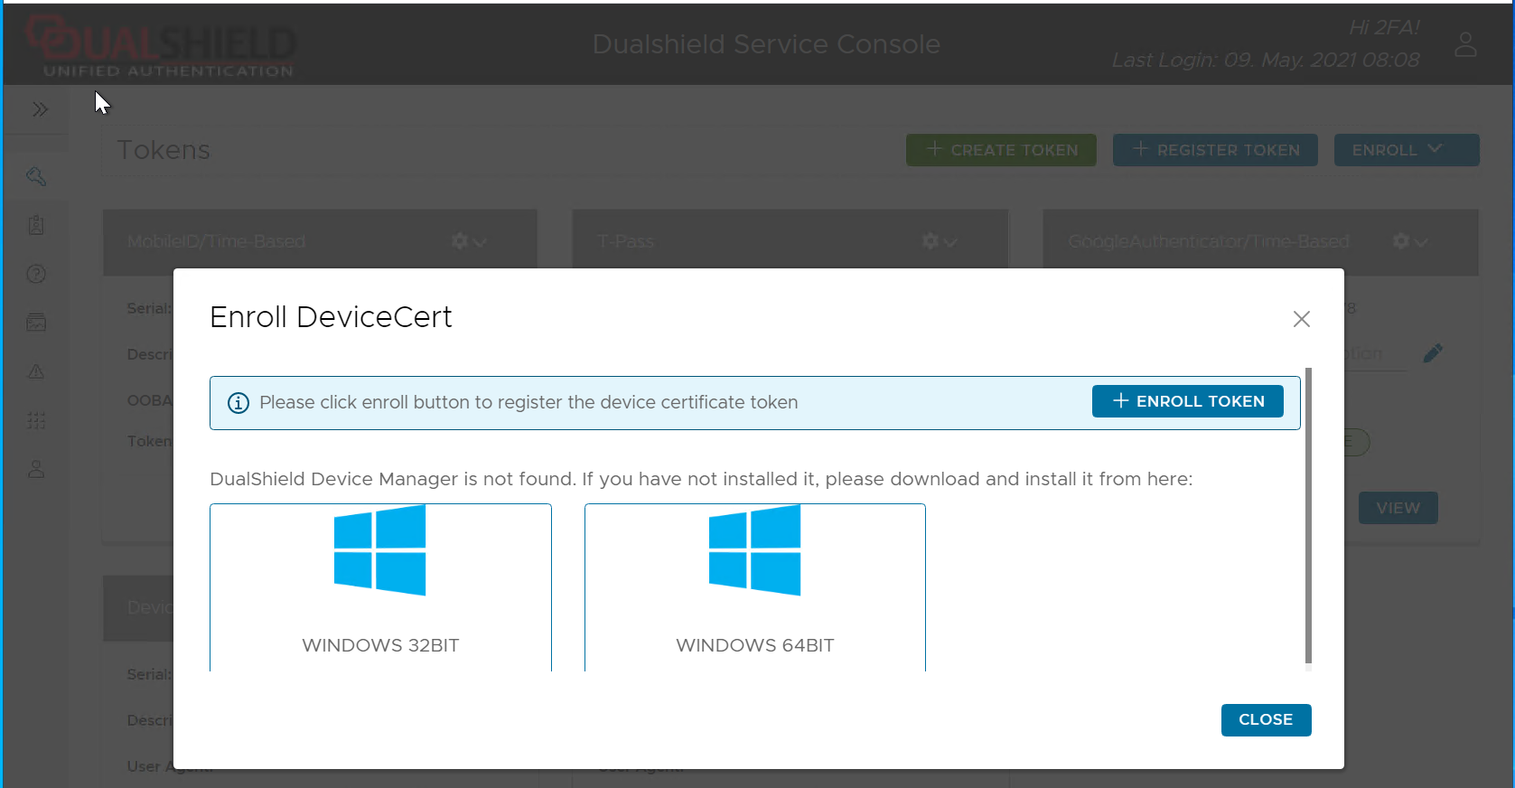
Task: Download the Windows 32BIT installer
Action: click(380, 587)
